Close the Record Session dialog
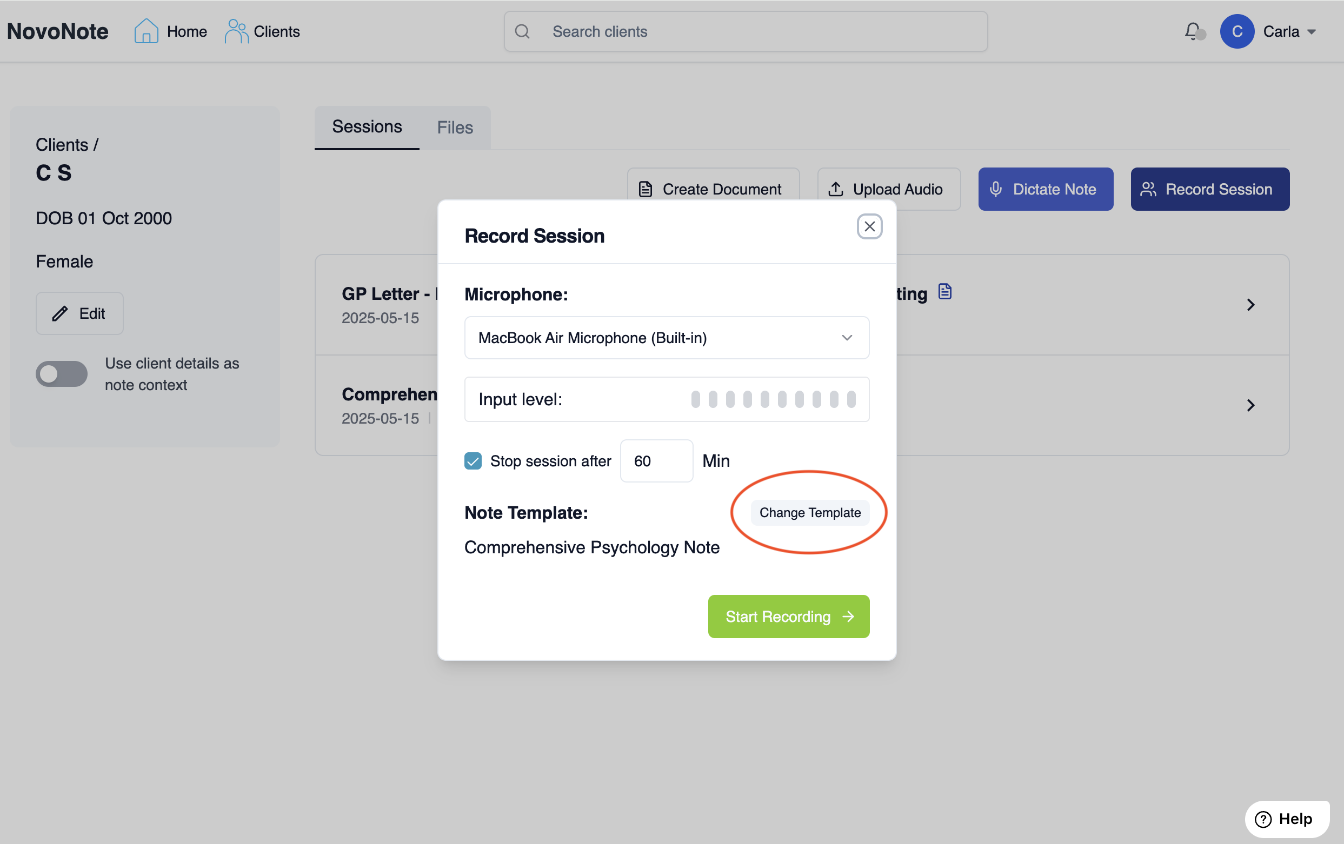The height and width of the screenshot is (844, 1344). pos(869,226)
